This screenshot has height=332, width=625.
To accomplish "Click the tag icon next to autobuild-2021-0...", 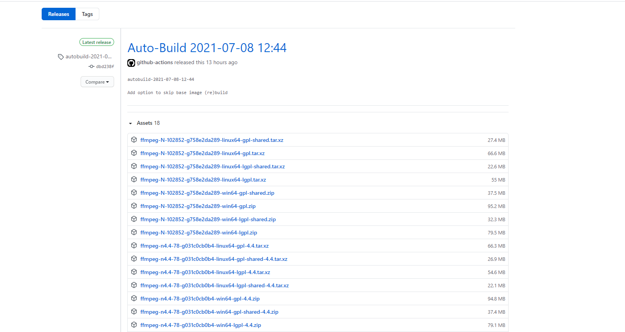I will [61, 57].
